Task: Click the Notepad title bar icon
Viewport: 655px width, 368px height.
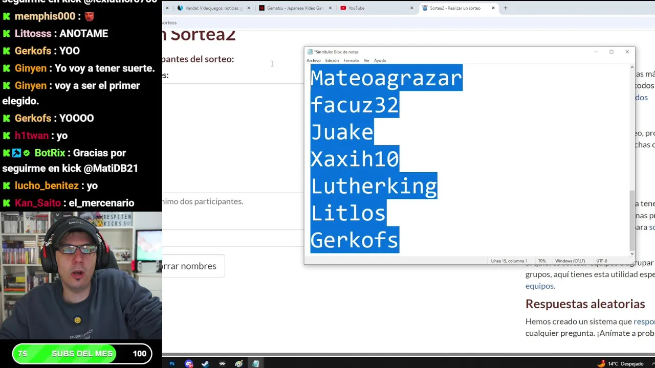Action: [310, 52]
